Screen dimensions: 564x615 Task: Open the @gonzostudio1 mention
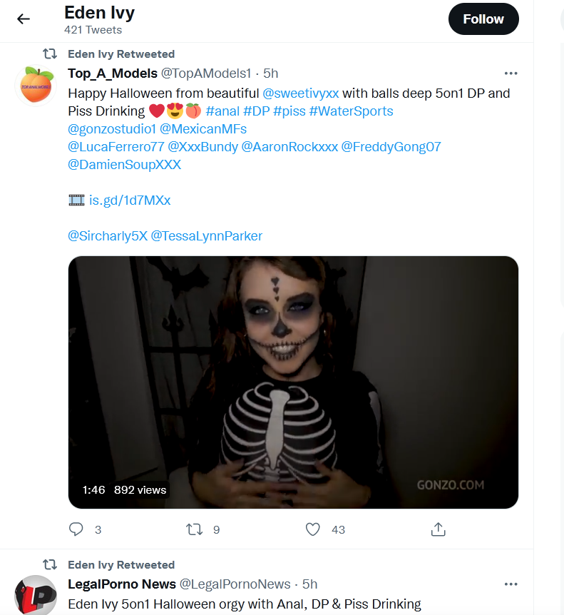click(111, 129)
